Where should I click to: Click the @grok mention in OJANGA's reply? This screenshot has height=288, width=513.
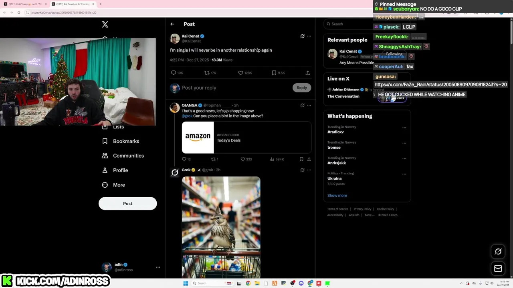tap(187, 116)
